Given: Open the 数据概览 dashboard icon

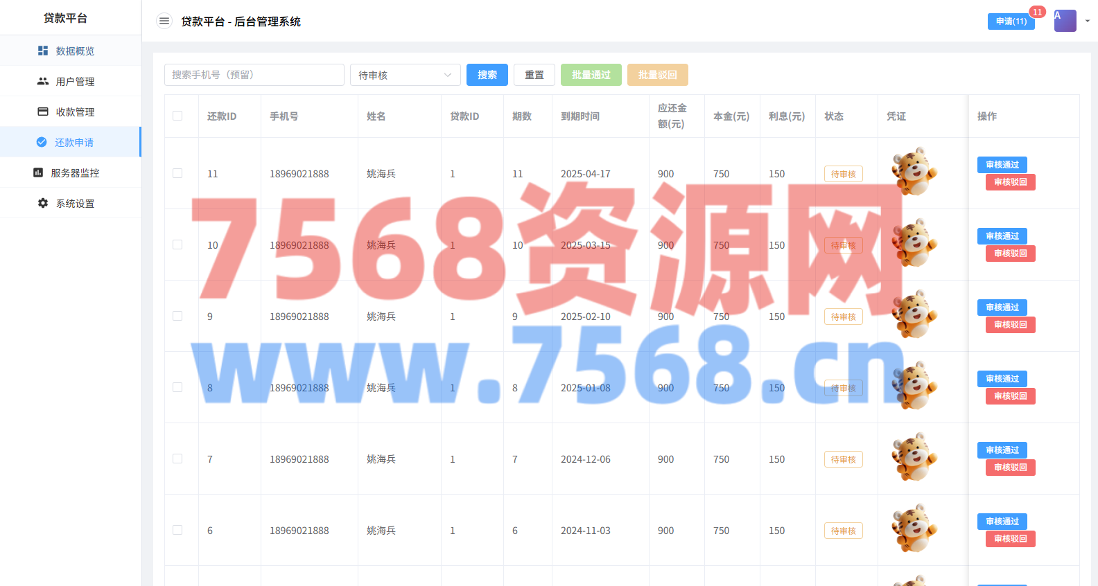Looking at the screenshot, I should point(43,51).
